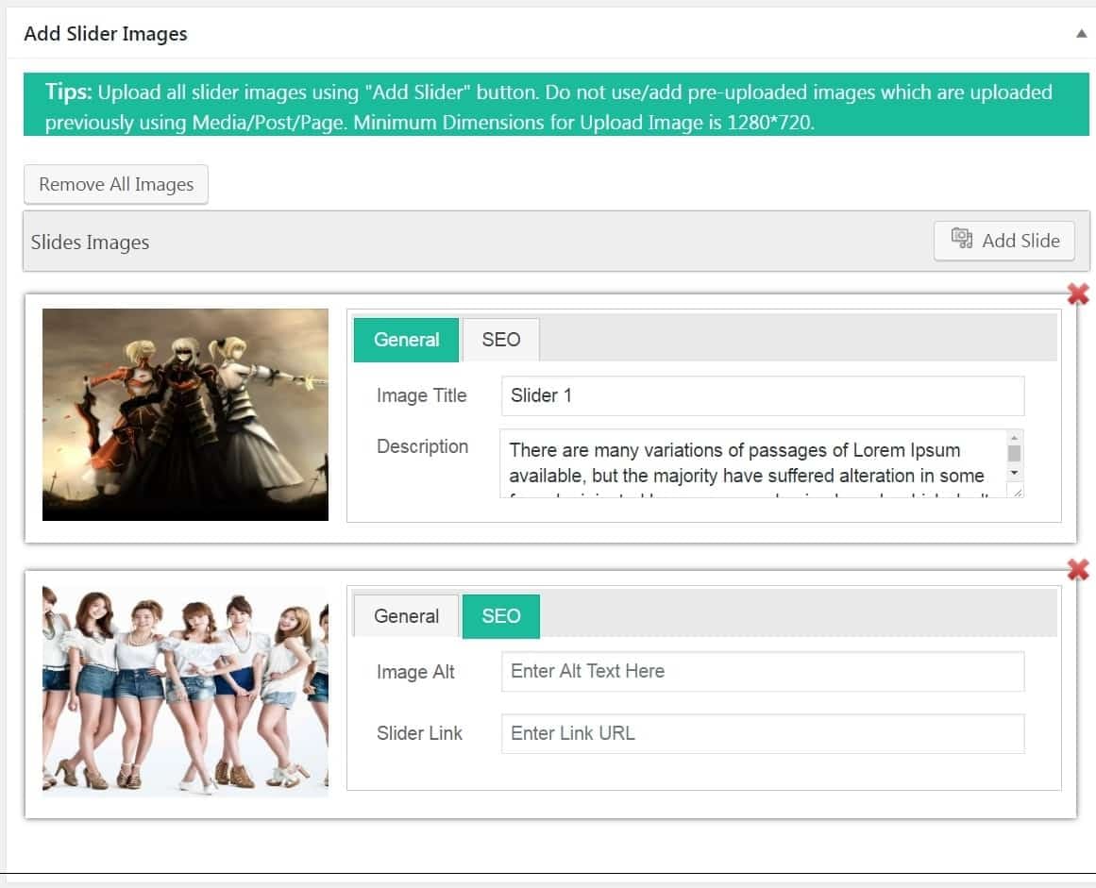Delete the Slider 1 slide with the red X
This screenshot has height=888, width=1096.
[1078, 294]
